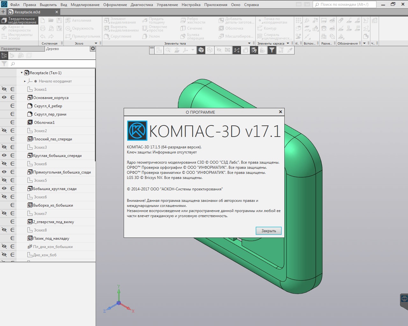Open the Справка menu
Viewport: 408px width, 326px height.
pyautogui.click(x=251, y=5)
